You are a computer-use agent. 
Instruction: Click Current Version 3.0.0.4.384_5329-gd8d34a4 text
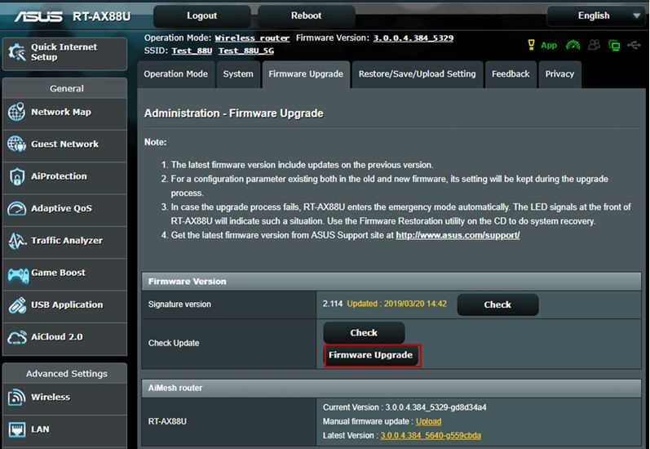[x=405, y=407]
